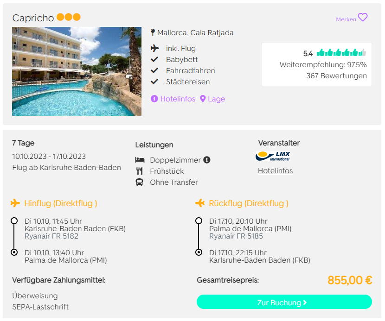Click the 367 Bewertungen text
This screenshot has height=321, width=385.
[x=336, y=76]
